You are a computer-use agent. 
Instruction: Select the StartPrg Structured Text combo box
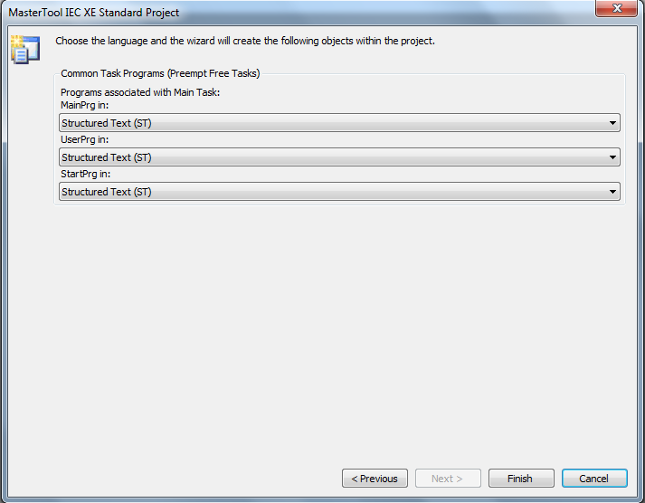(x=339, y=192)
